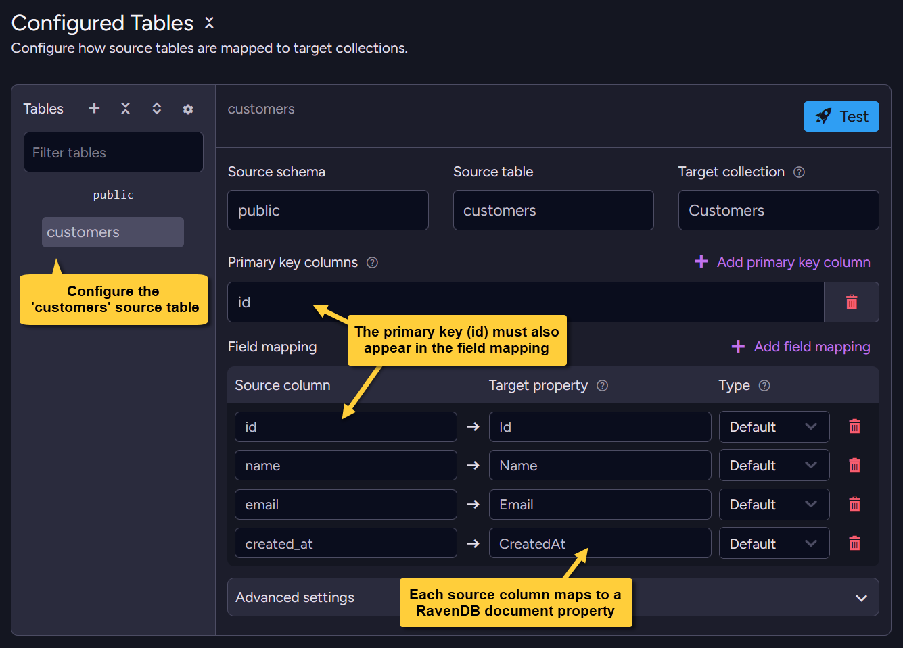Delete the id field mapping row

click(x=854, y=426)
